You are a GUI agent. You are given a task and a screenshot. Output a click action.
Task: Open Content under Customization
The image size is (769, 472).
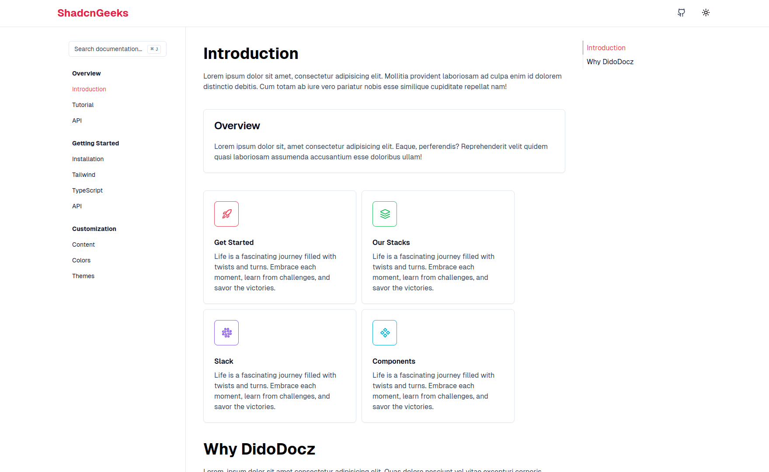84,245
